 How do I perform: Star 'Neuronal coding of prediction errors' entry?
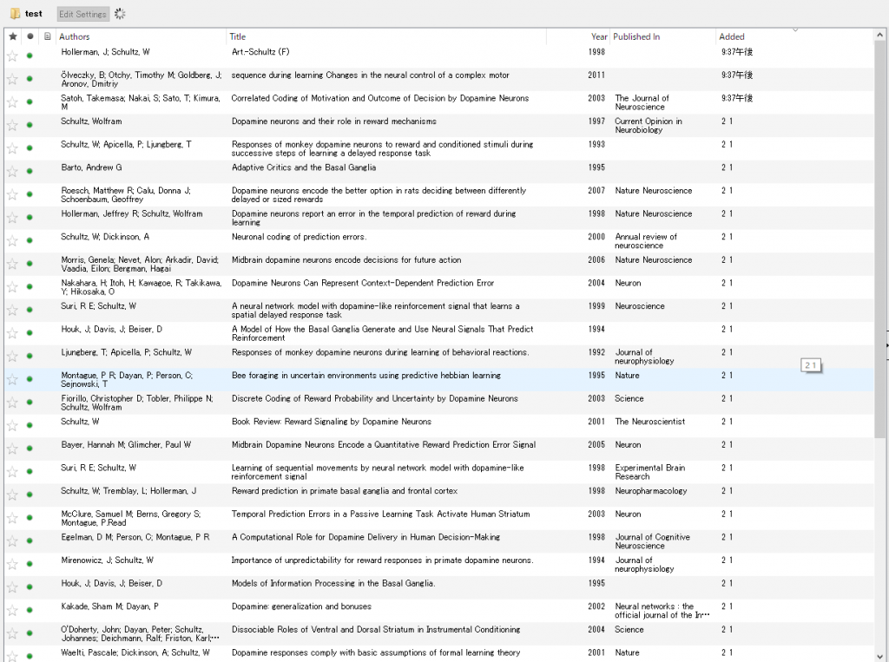pos(12,241)
